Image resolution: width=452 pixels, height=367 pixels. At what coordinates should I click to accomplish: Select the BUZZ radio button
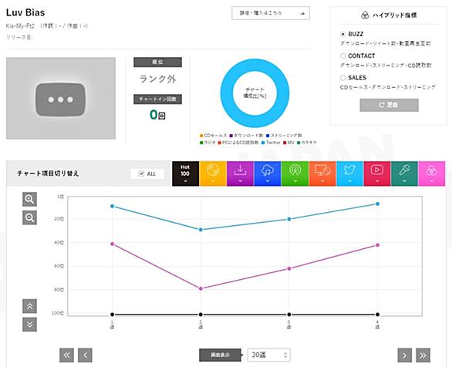coord(342,34)
